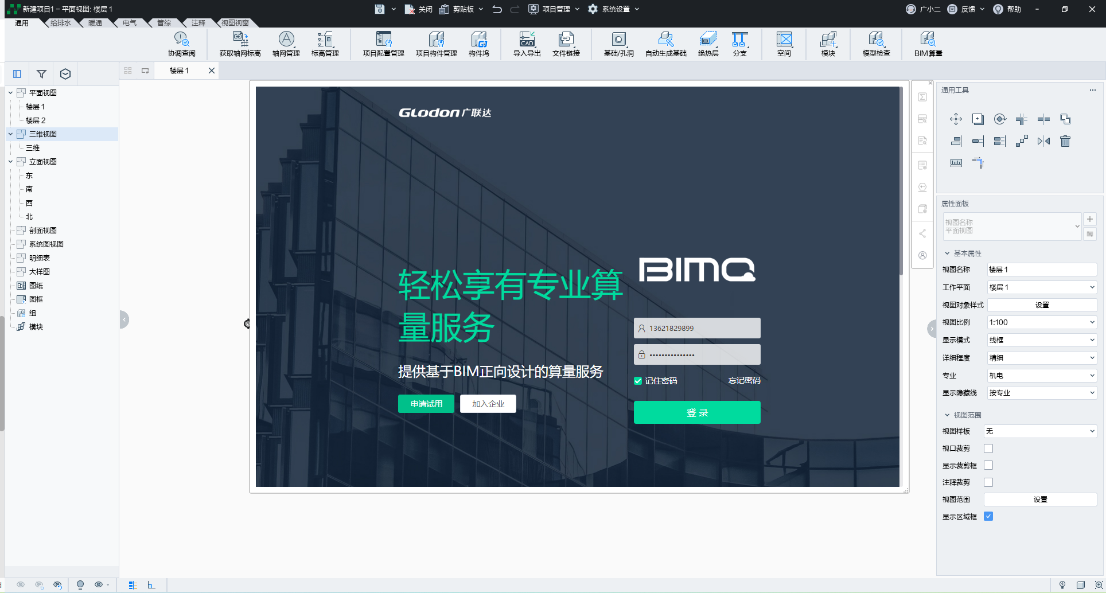Switch to the 电气 ribbon tab
Screen dimensions: 1106x593
[129, 22]
